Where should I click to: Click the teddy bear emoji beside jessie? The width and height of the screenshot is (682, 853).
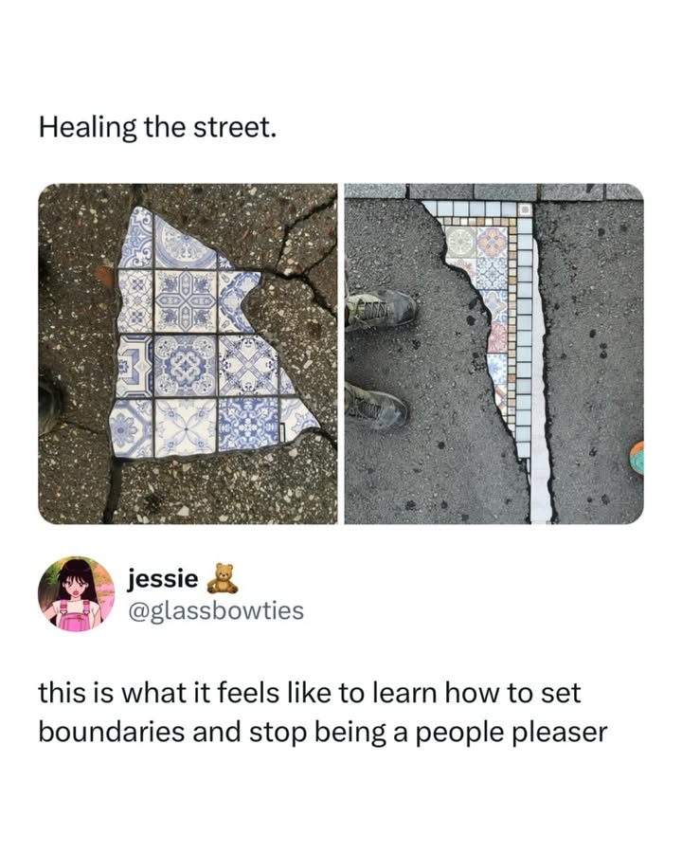pyautogui.click(x=223, y=579)
